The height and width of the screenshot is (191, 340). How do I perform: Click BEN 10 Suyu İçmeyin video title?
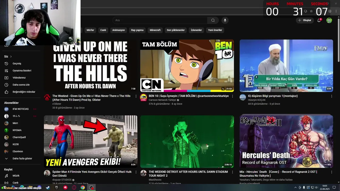pos(189,96)
